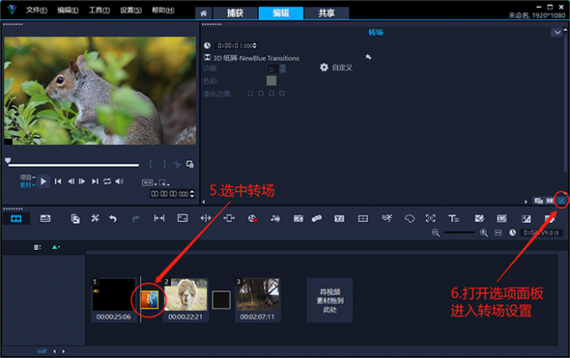Open the green triangle track dropdown
The image size is (570, 358).
55,247
